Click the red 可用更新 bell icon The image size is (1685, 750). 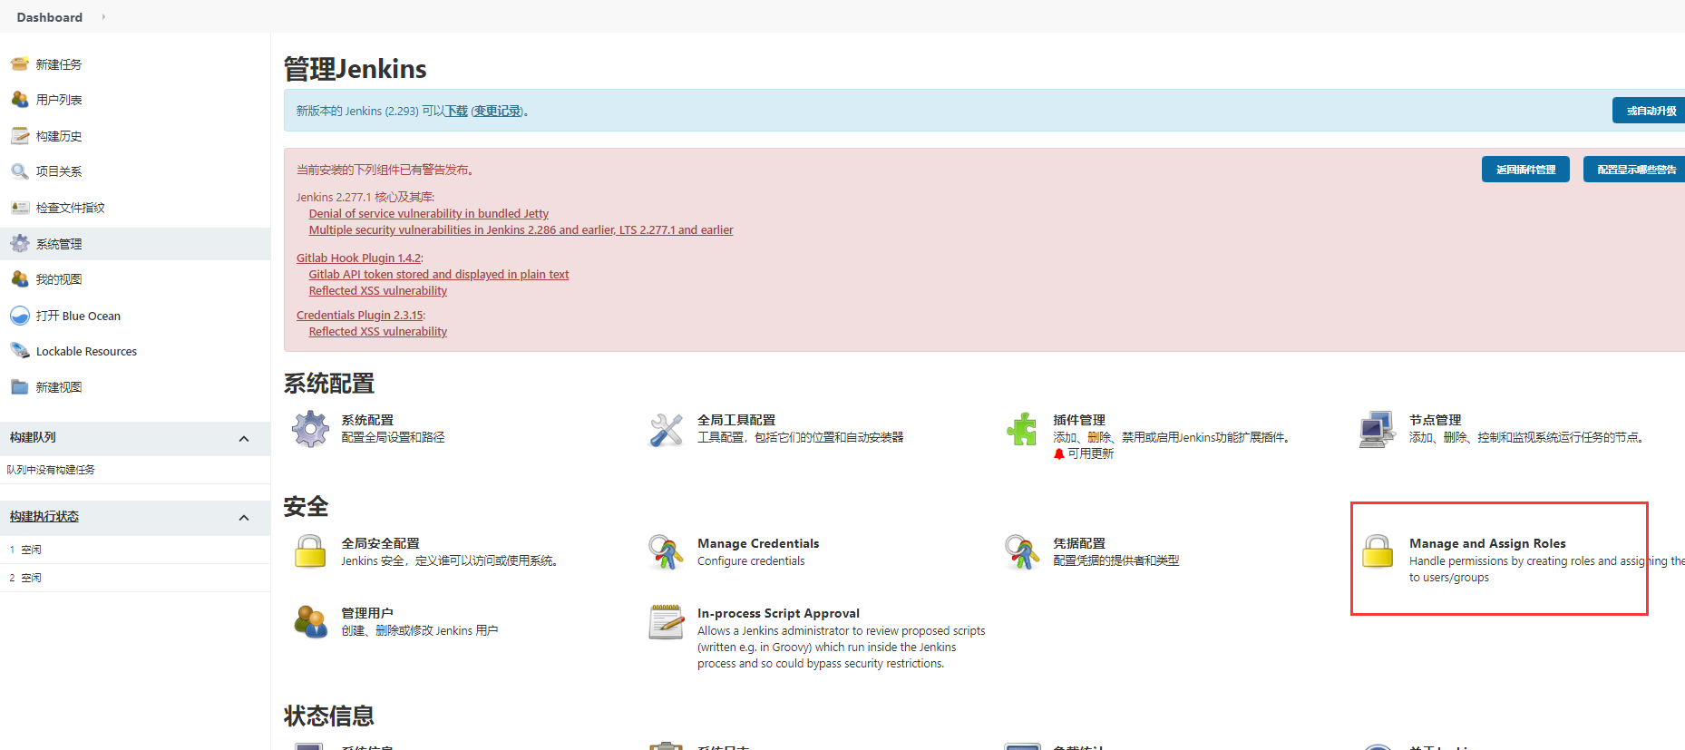tap(1058, 454)
